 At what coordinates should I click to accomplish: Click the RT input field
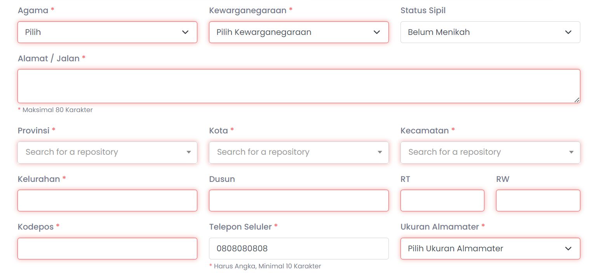pos(442,200)
